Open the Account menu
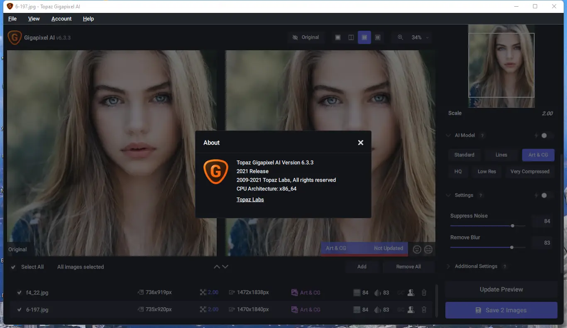Viewport: 567px width, 328px height. click(61, 19)
